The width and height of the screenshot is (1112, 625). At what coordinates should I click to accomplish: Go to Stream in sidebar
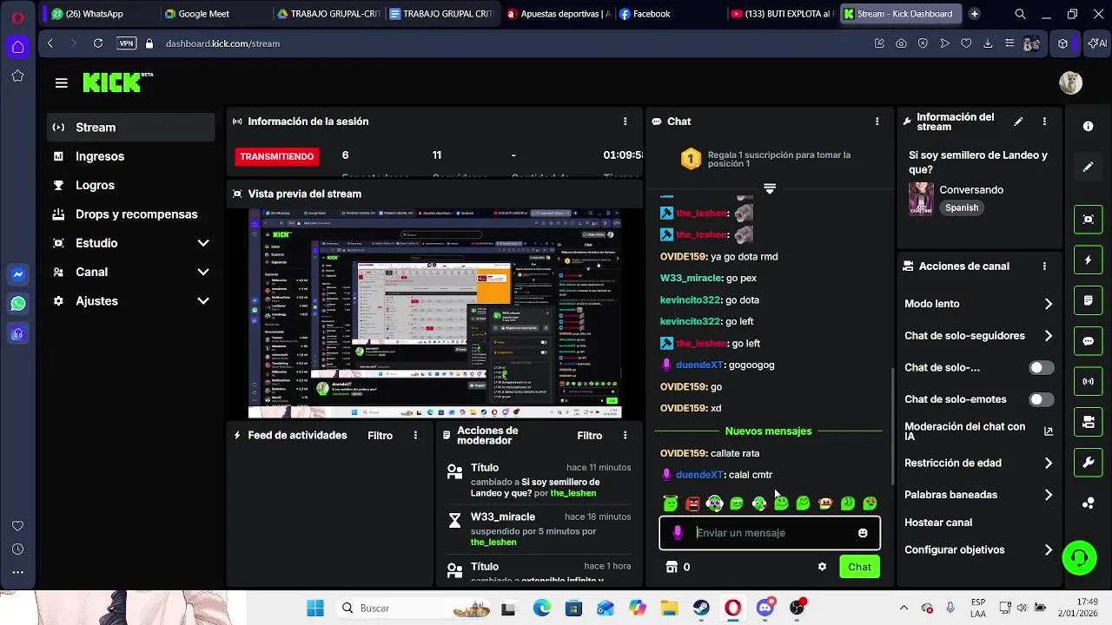point(130,128)
